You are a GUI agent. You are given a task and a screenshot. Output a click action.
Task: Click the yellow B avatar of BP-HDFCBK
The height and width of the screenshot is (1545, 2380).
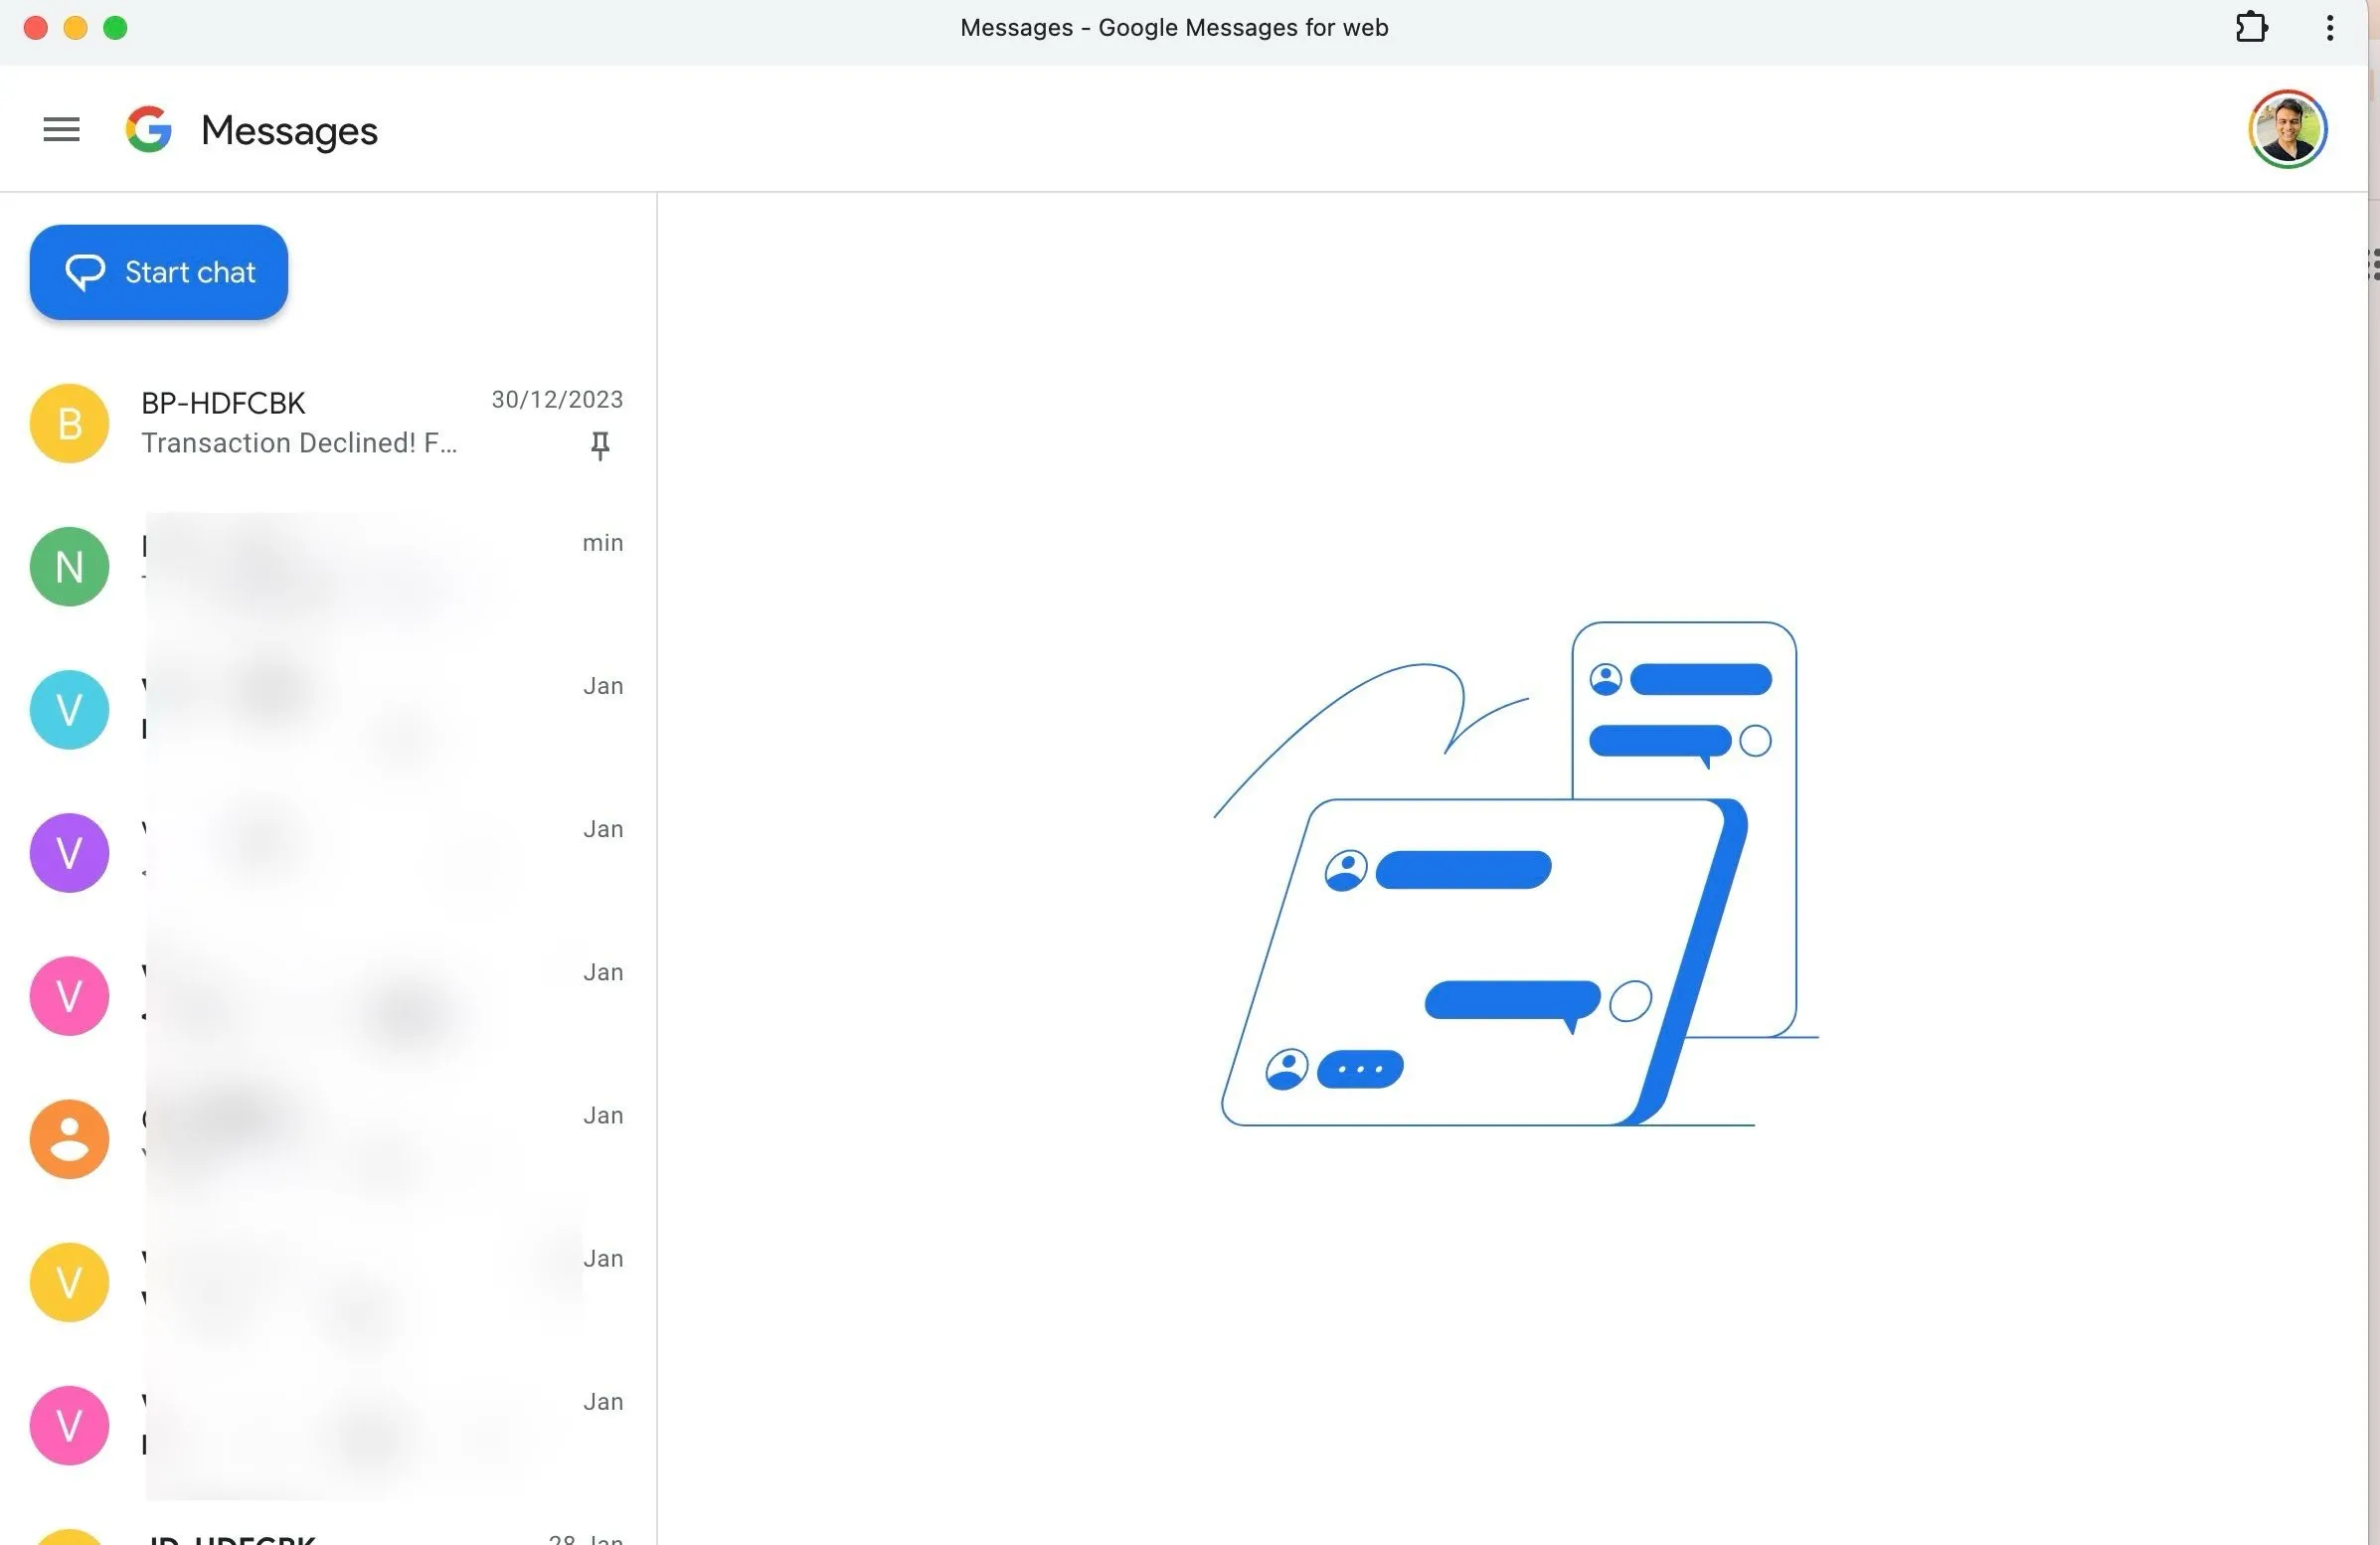tap(69, 423)
